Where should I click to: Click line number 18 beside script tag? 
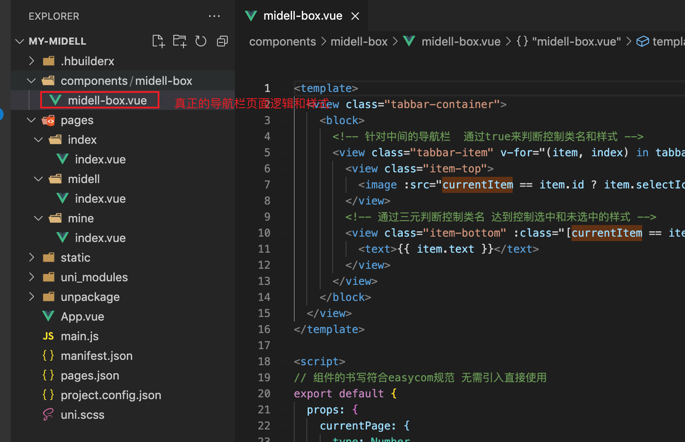click(264, 361)
